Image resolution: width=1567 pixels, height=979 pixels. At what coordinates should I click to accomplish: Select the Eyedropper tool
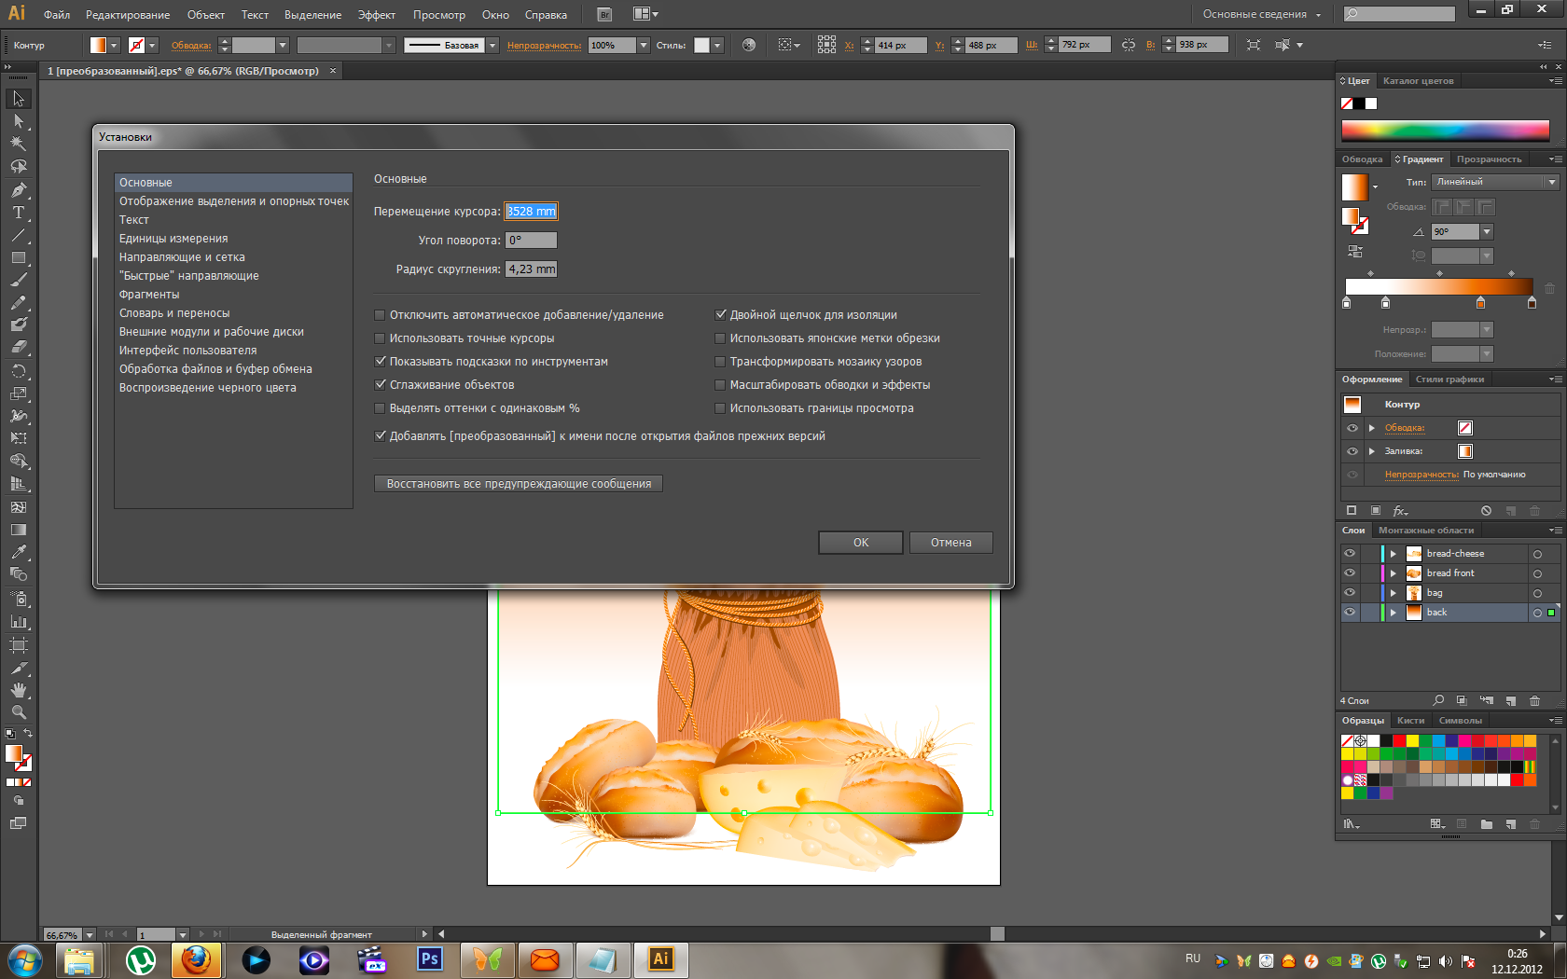[x=18, y=552]
